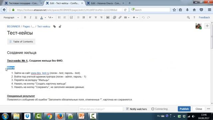Undo the last edit
The image size is (213, 120).
143,17
